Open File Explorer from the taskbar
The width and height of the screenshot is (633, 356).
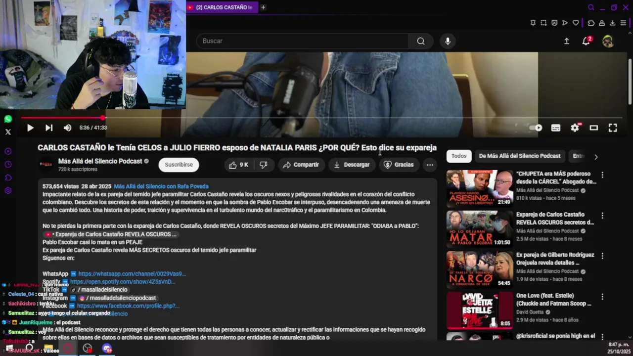pyautogui.click(x=48, y=349)
